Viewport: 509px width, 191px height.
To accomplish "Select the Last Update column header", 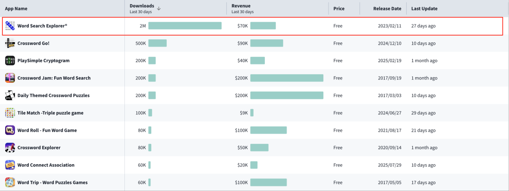I will [424, 8].
